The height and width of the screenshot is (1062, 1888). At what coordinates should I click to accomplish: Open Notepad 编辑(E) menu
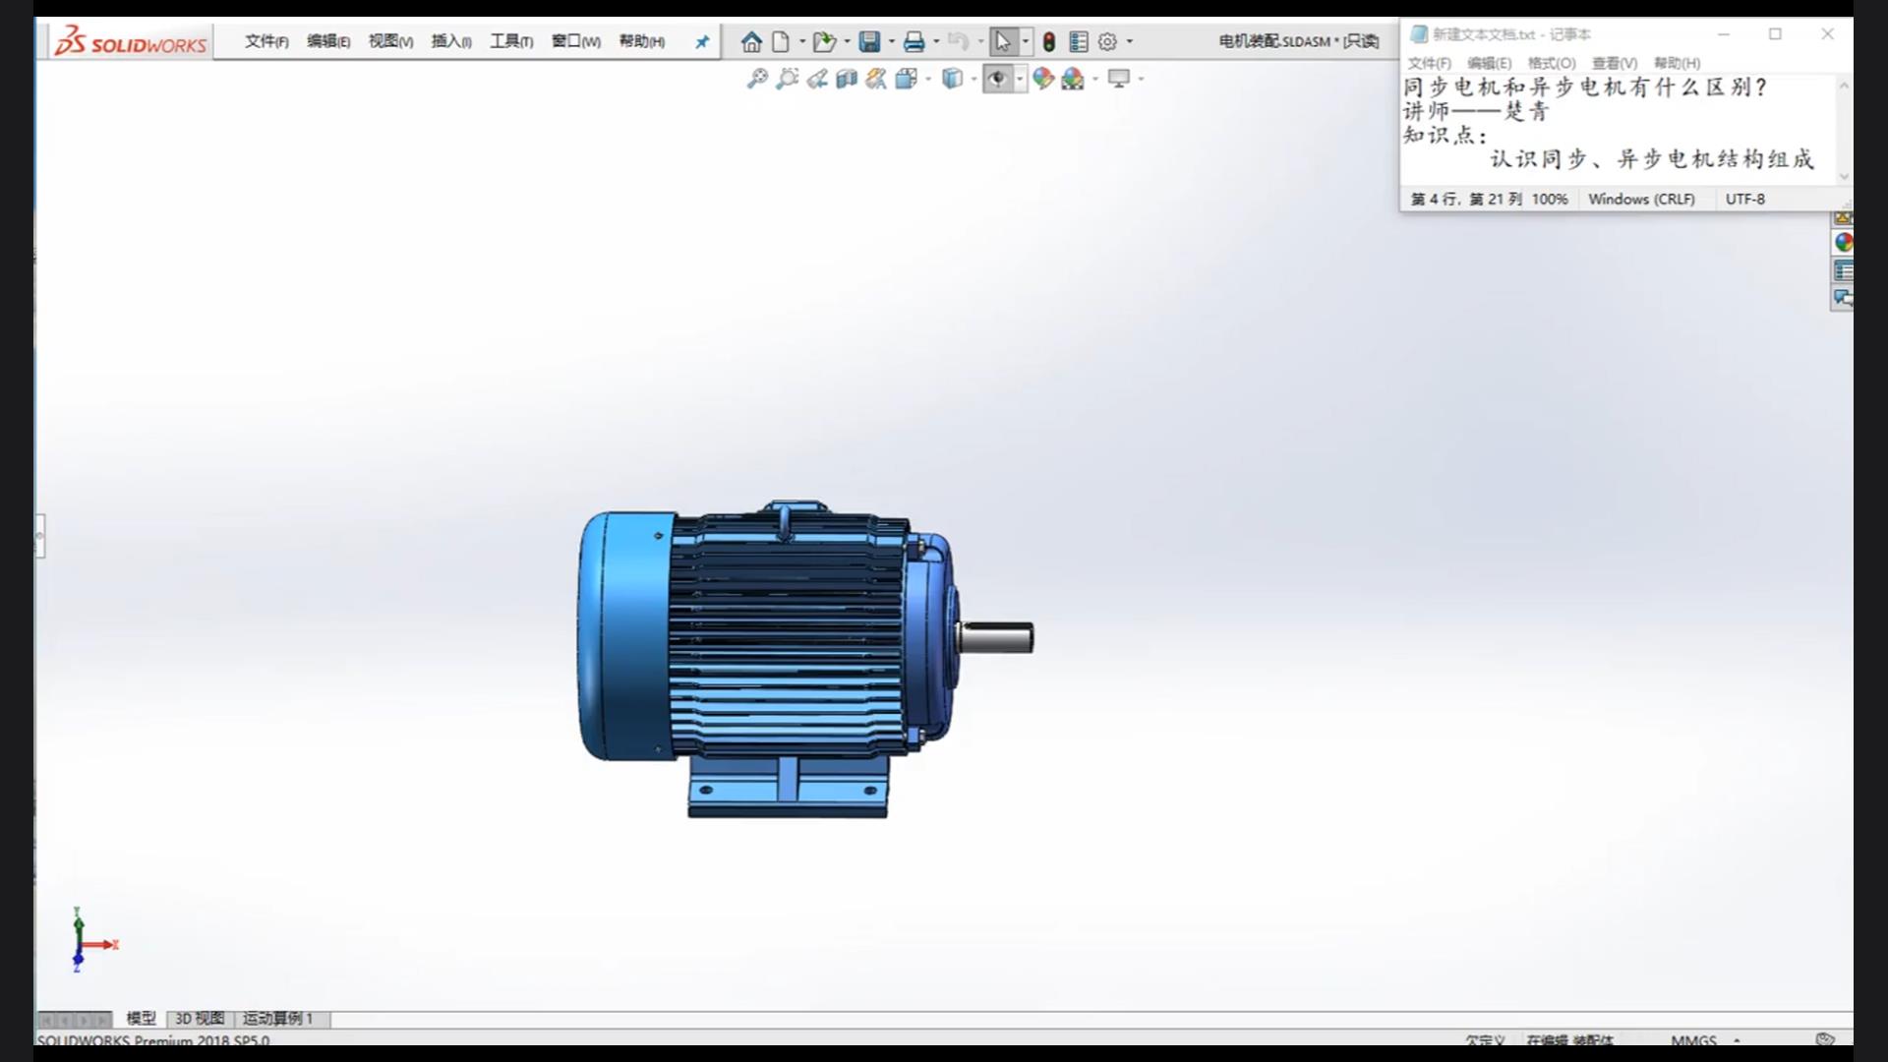click(x=1489, y=63)
